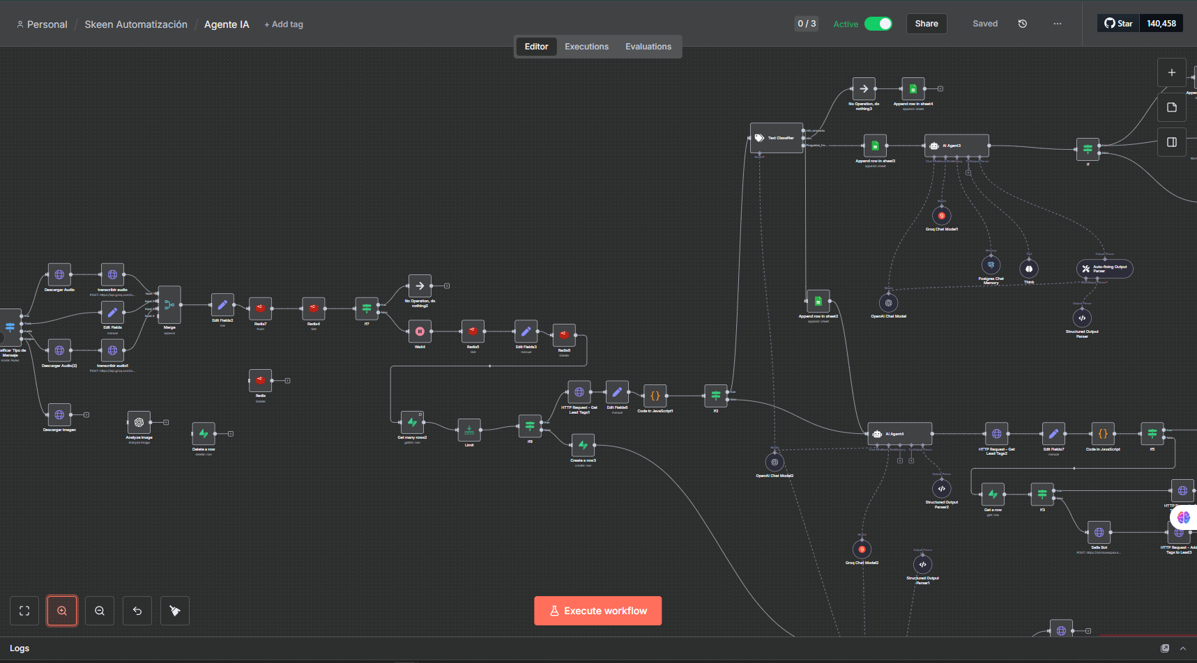Open workflow version history icon
The image size is (1197, 663).
tap(1022, 24)
